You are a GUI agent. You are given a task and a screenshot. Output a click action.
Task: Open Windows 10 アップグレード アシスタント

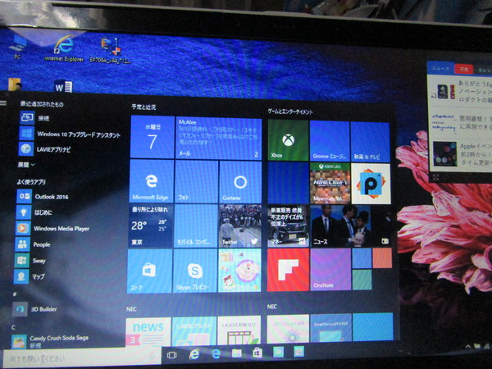(70, 134)
